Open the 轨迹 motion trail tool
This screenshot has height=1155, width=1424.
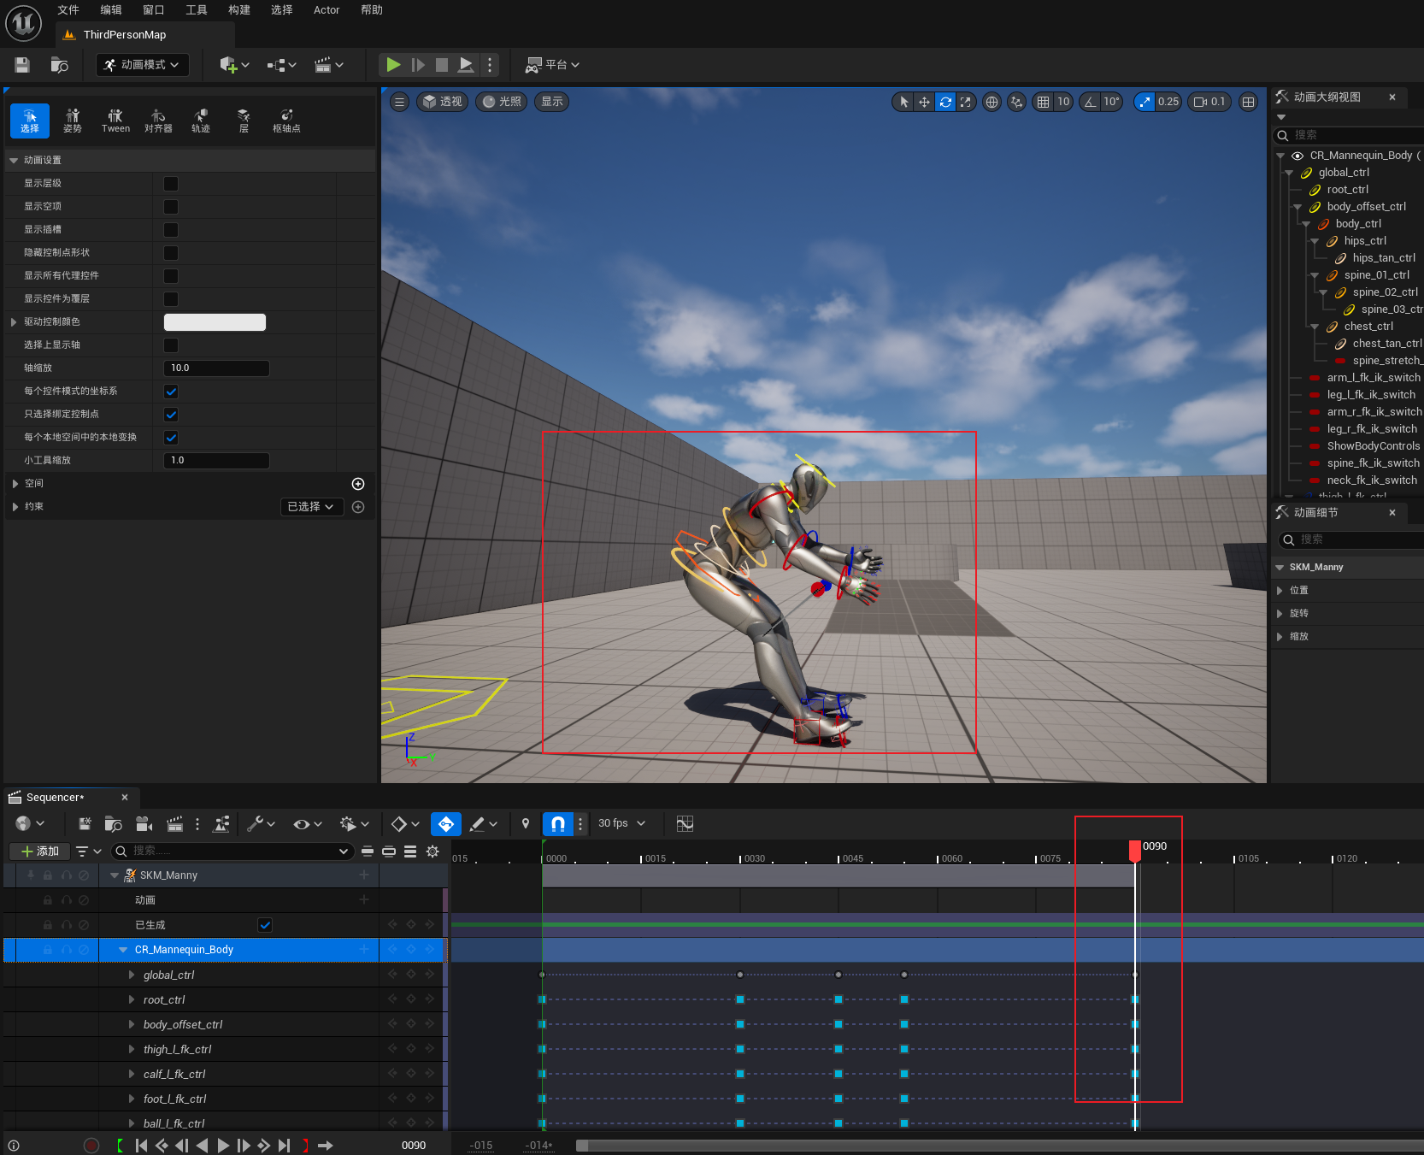click(201, 121)
